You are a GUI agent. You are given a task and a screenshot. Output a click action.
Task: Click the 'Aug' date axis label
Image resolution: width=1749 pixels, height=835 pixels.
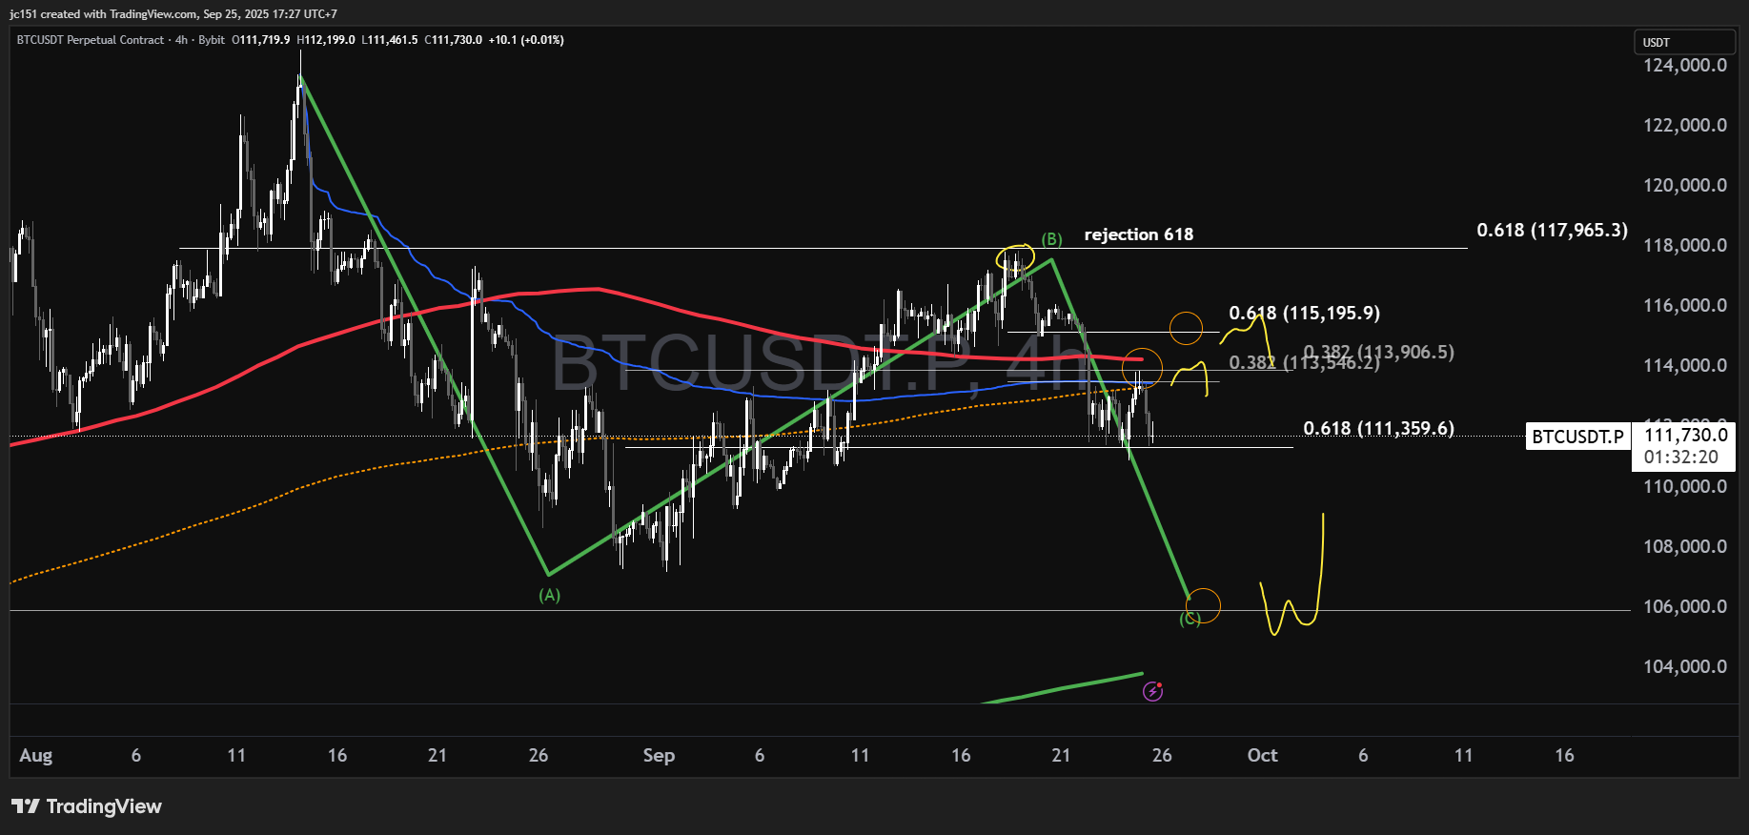36,755
